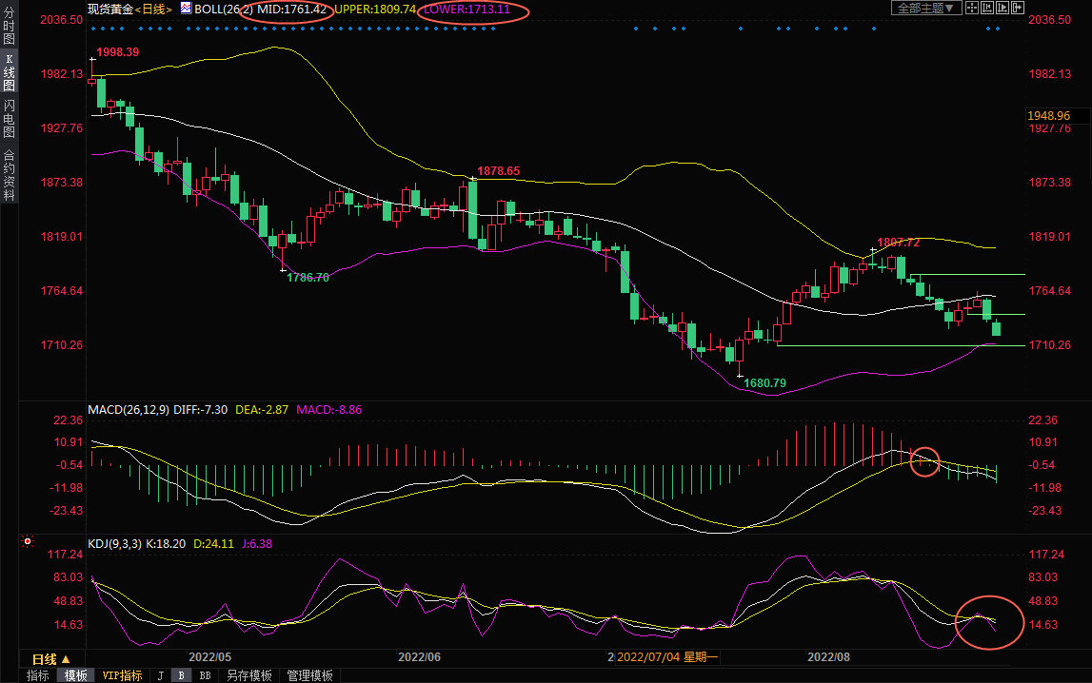Image resolution: width=1092 pixels, height=683 pixels.
Task: Toggle the BB template button
Action: 205,675
